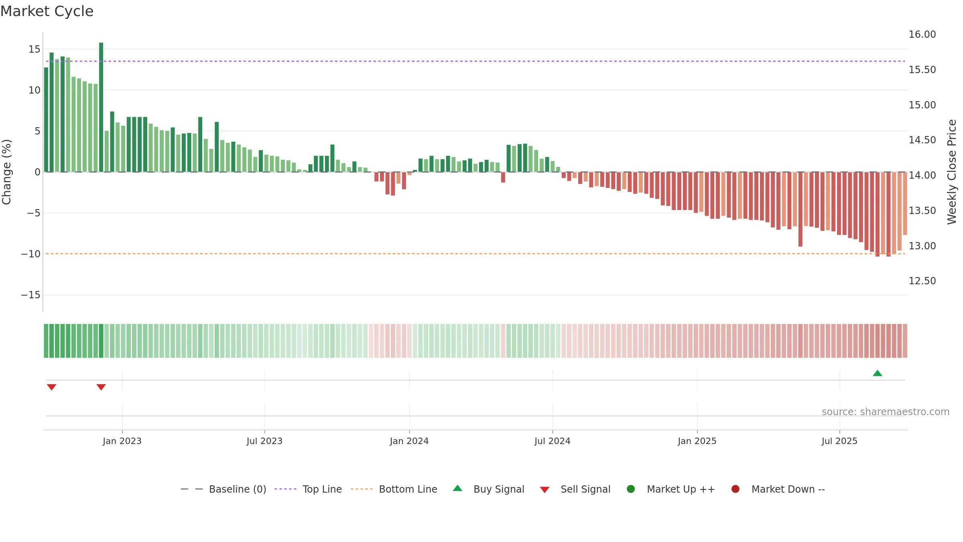Screen dimensions: 963x542
Task: Click the green Buy Signal triangle marker
Action: [878, 373]
